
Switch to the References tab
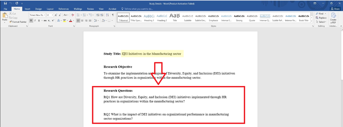click(x=64, y=9)
